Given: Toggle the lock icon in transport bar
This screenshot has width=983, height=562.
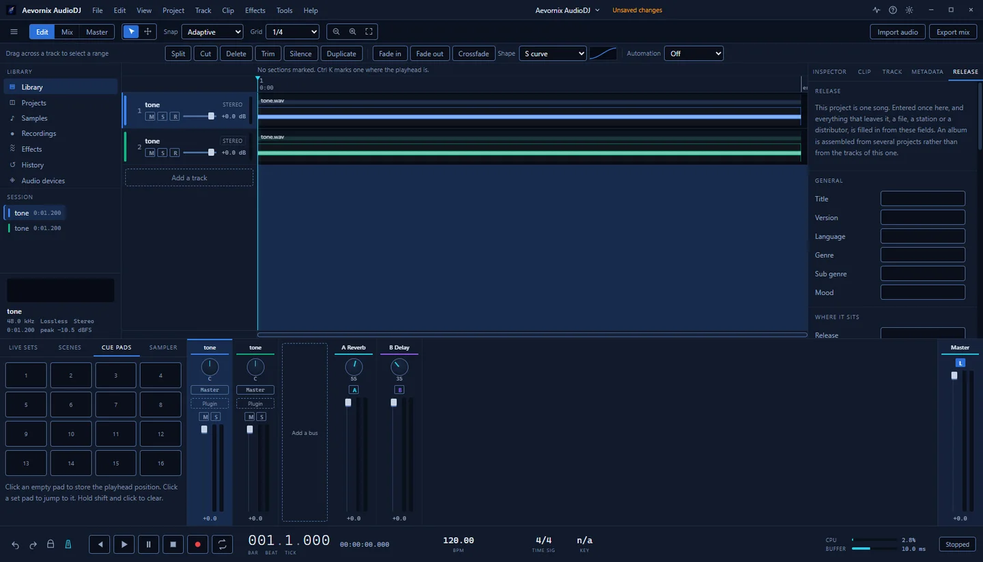Looking at the screenshot, I should click(51, 544).
